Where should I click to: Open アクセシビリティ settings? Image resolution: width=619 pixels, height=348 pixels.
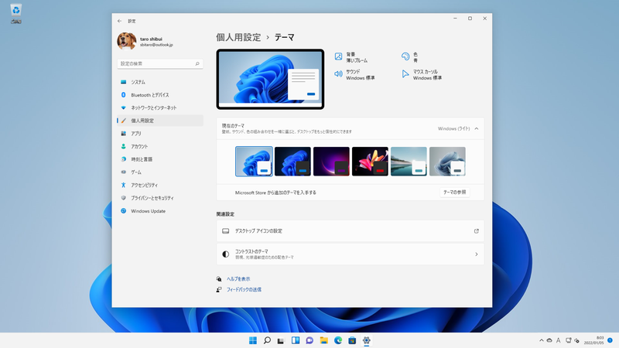pos(160,185)
